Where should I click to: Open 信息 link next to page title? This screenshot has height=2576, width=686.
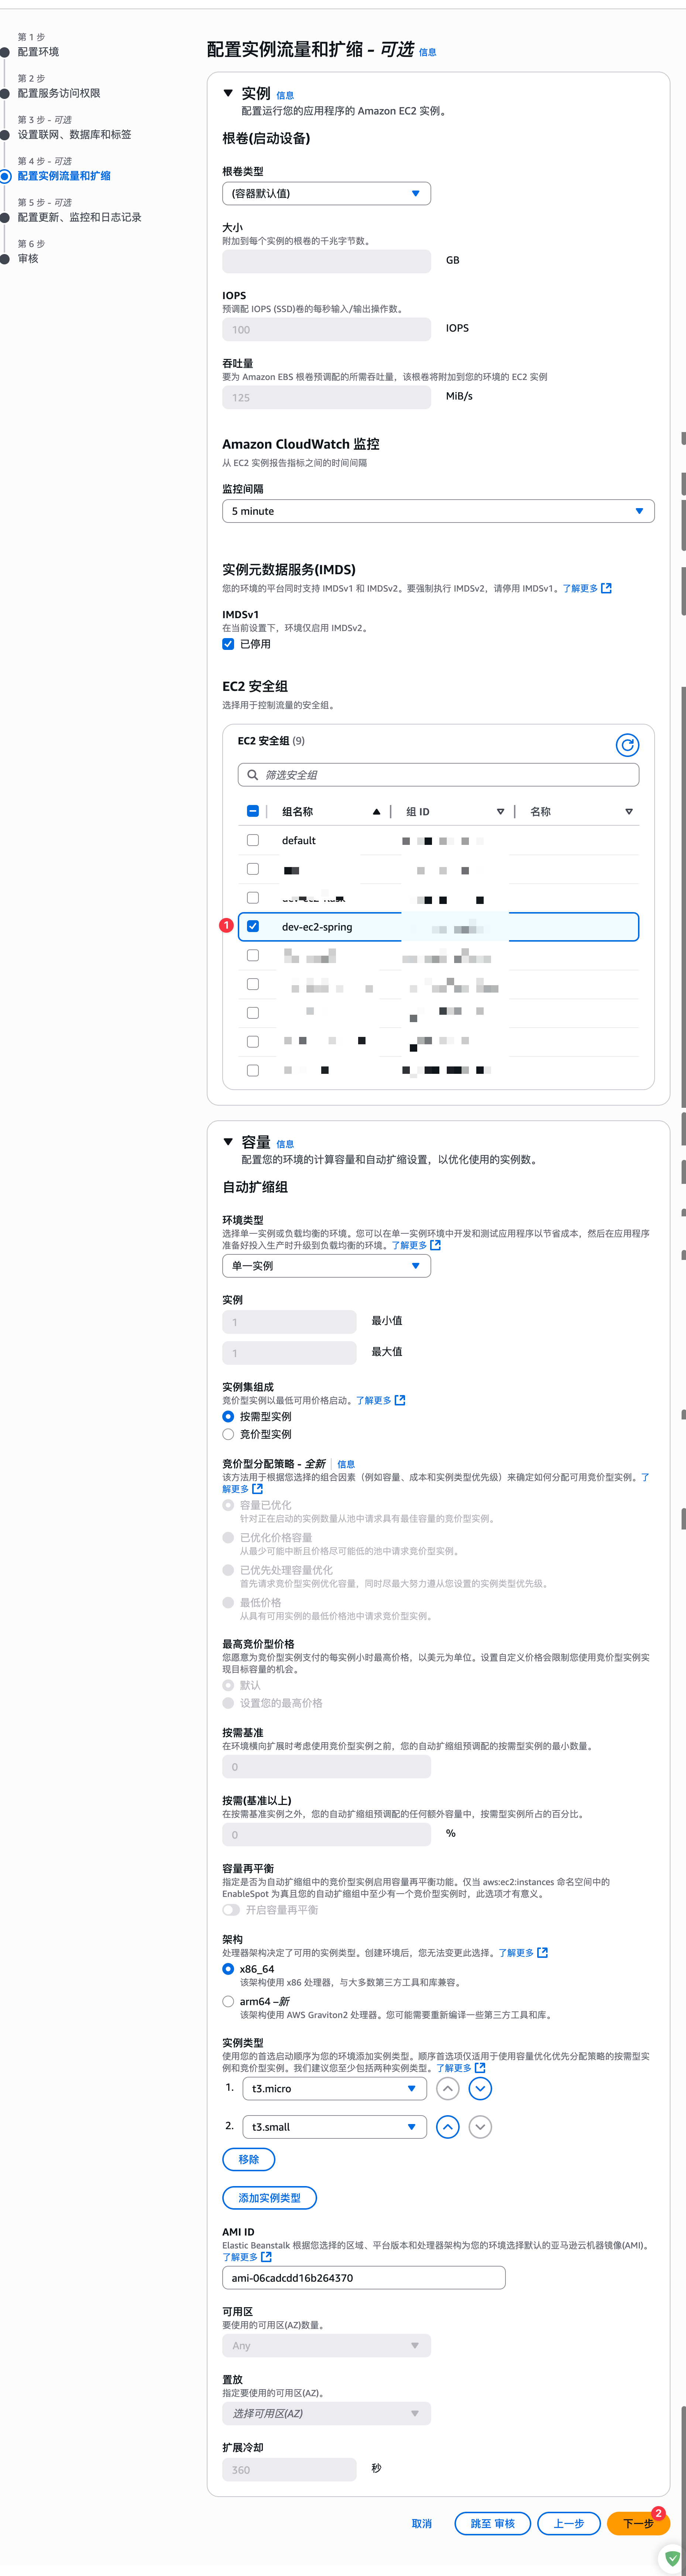tap(427, 52)
